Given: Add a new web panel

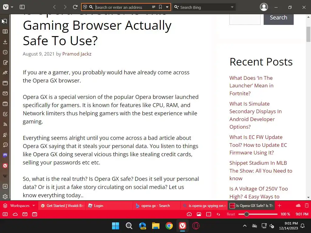Looking at the screenshot, I should pos(5,186).
